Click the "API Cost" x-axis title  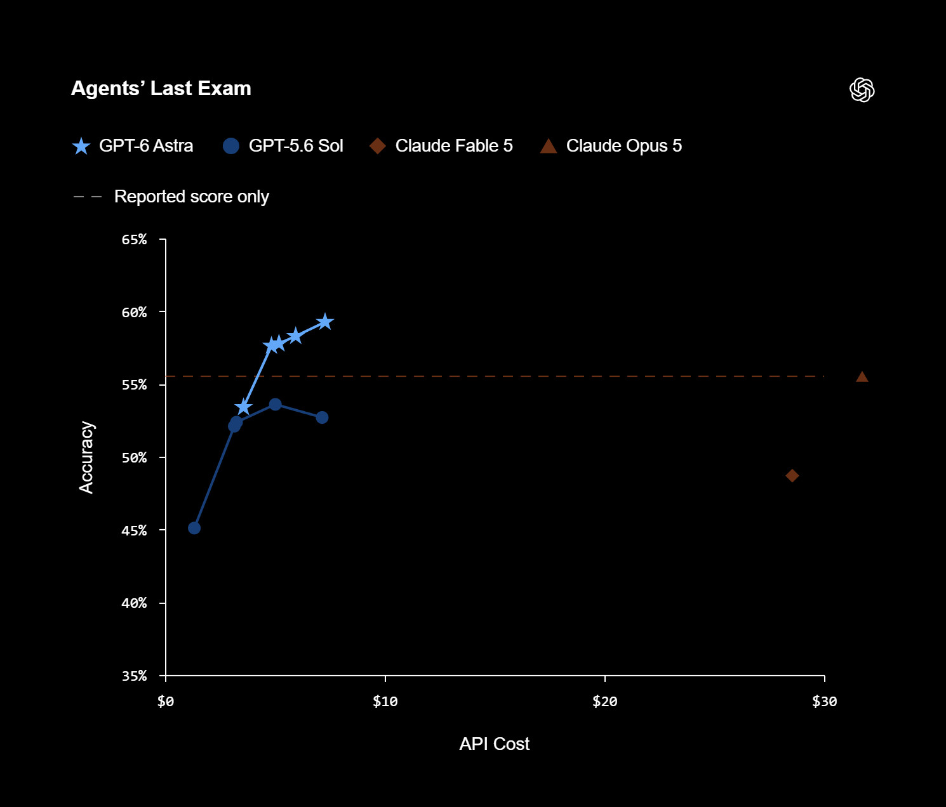(495, 744)
